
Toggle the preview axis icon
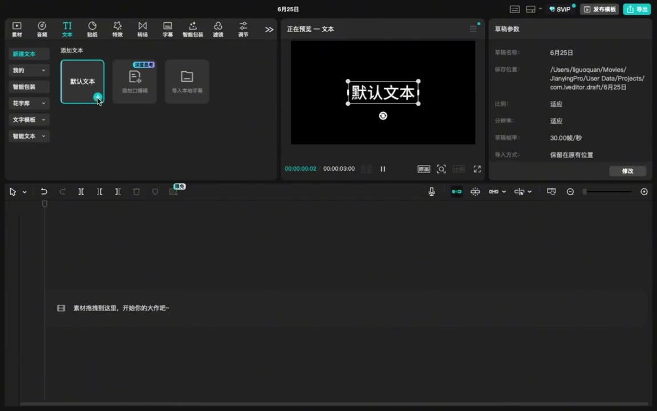click(519, 192)
